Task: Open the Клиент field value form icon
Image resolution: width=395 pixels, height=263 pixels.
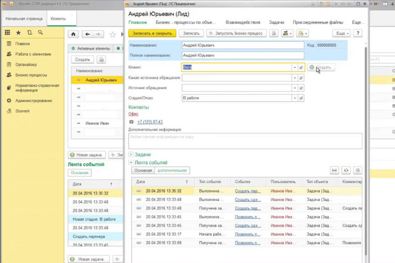Action: pyautogui.click(x=301, y=67)
